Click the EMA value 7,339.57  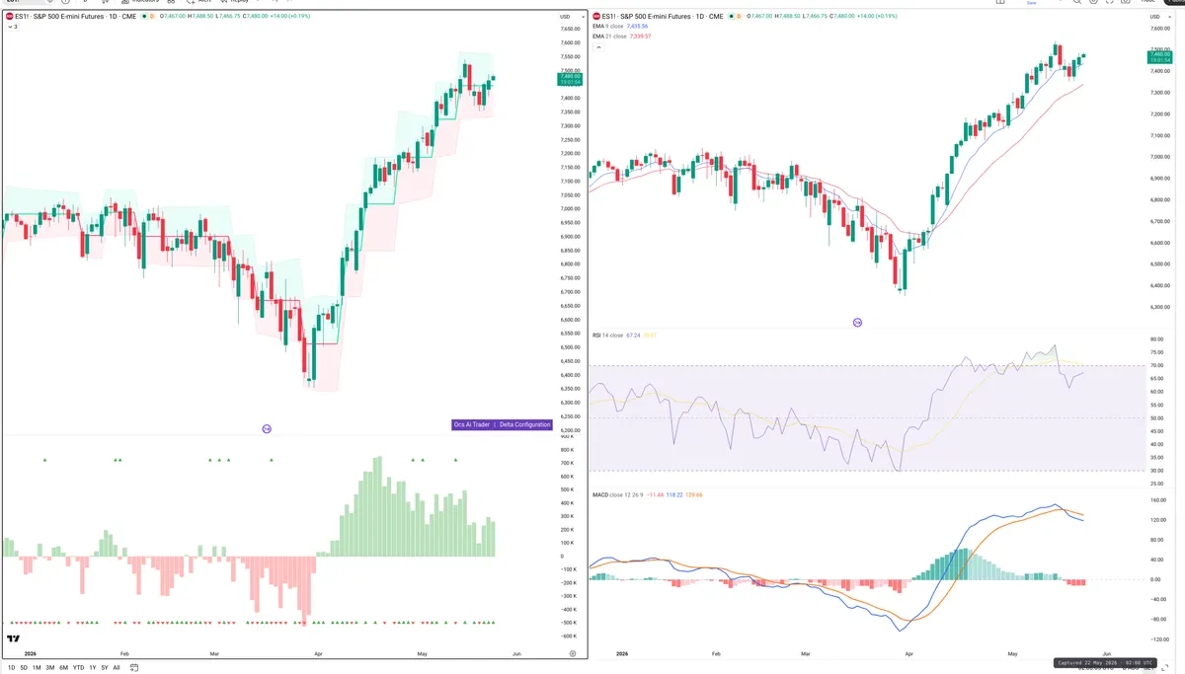tap(639, 37)
